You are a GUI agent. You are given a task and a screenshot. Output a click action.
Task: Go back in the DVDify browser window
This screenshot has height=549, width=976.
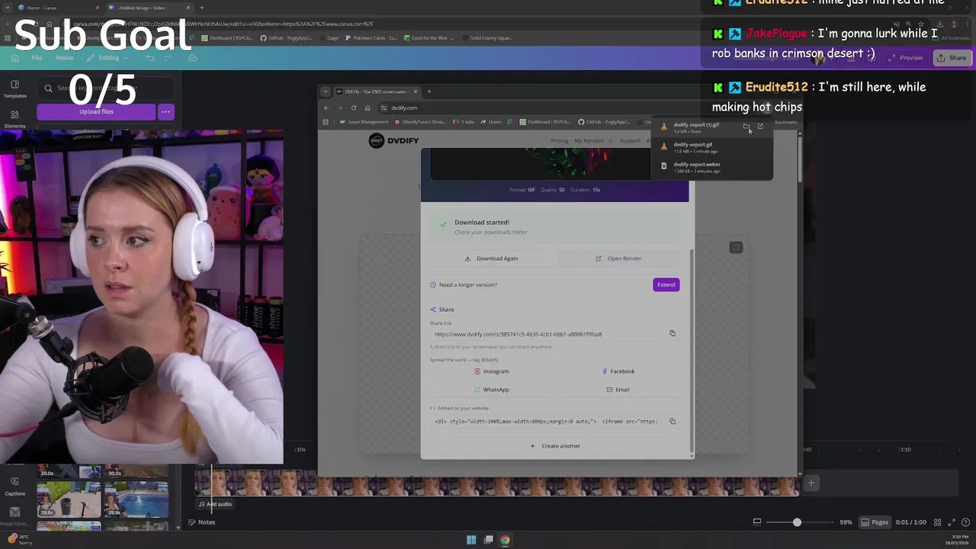tap(326, 108)
